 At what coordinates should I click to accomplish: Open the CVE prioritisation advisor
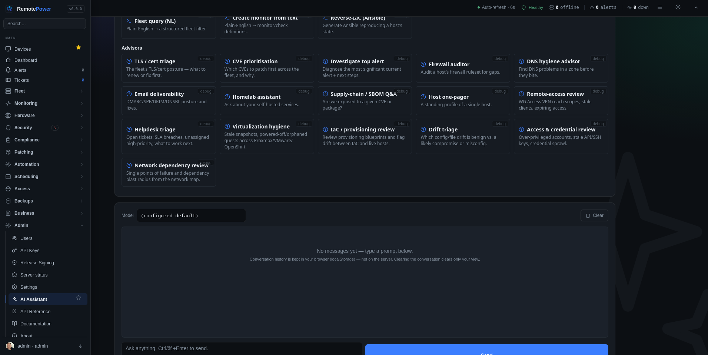(267, 68)
